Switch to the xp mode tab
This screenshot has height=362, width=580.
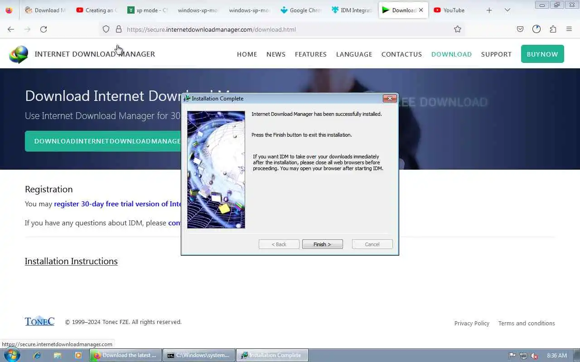[x=148, y=10]
